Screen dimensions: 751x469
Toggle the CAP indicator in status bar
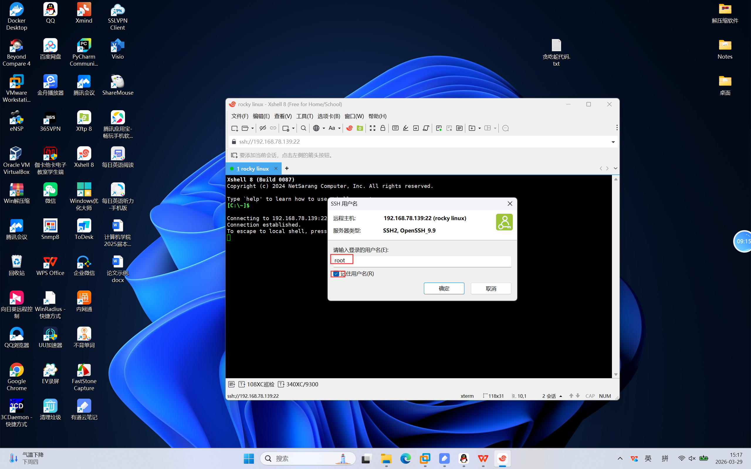pos(590,396)
